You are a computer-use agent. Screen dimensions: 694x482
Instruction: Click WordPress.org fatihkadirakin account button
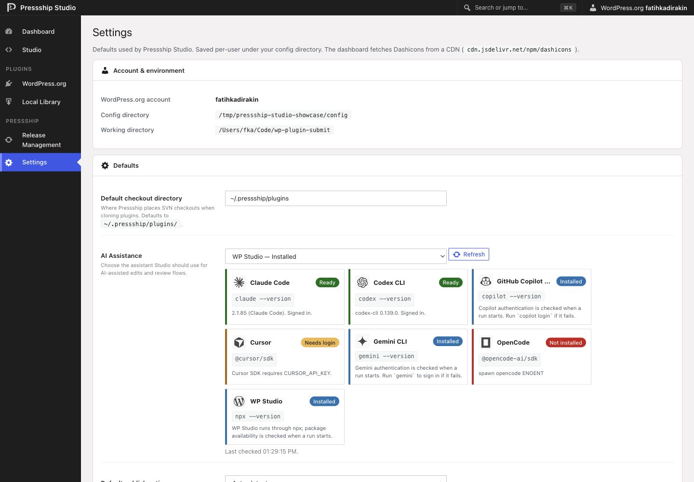638,8
